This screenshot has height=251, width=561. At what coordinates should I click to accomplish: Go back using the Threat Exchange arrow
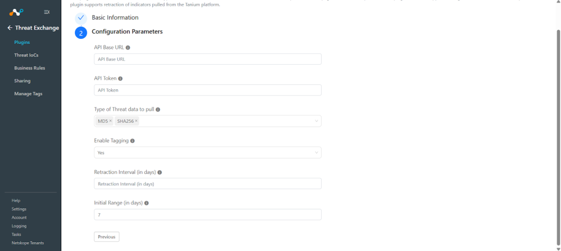[x=10, y=27]
